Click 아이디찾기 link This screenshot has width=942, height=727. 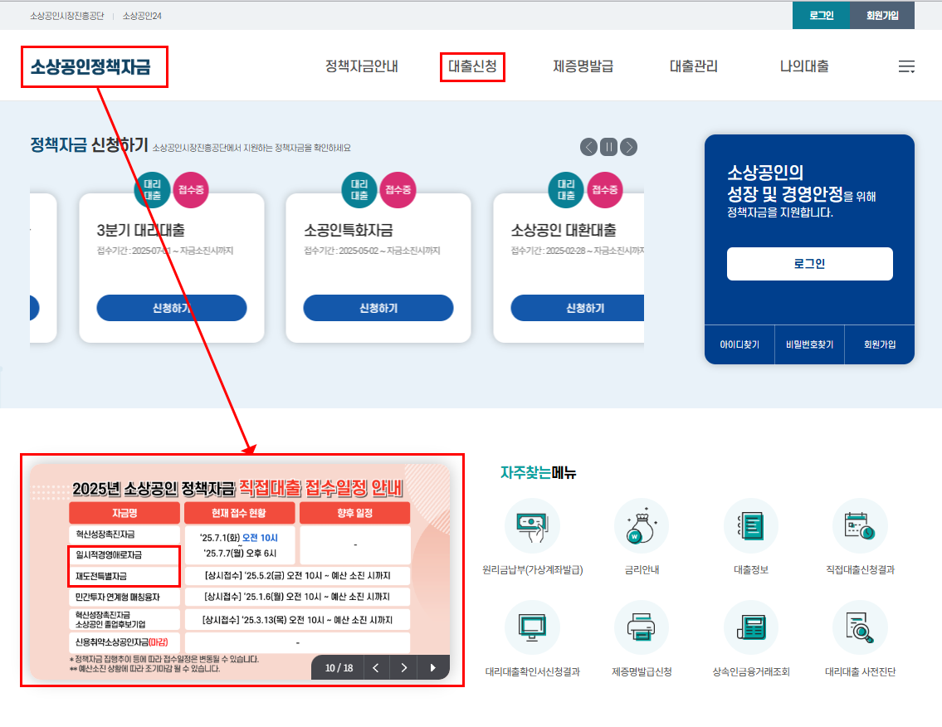pos(739,344)
